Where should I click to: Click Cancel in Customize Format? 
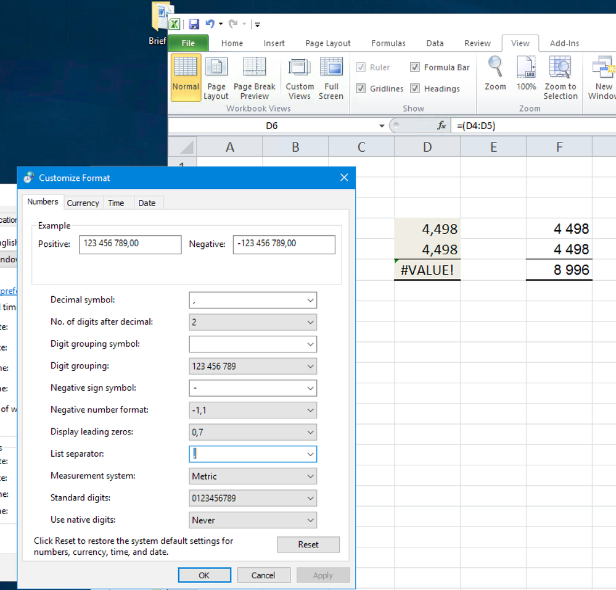click(263, 575)
